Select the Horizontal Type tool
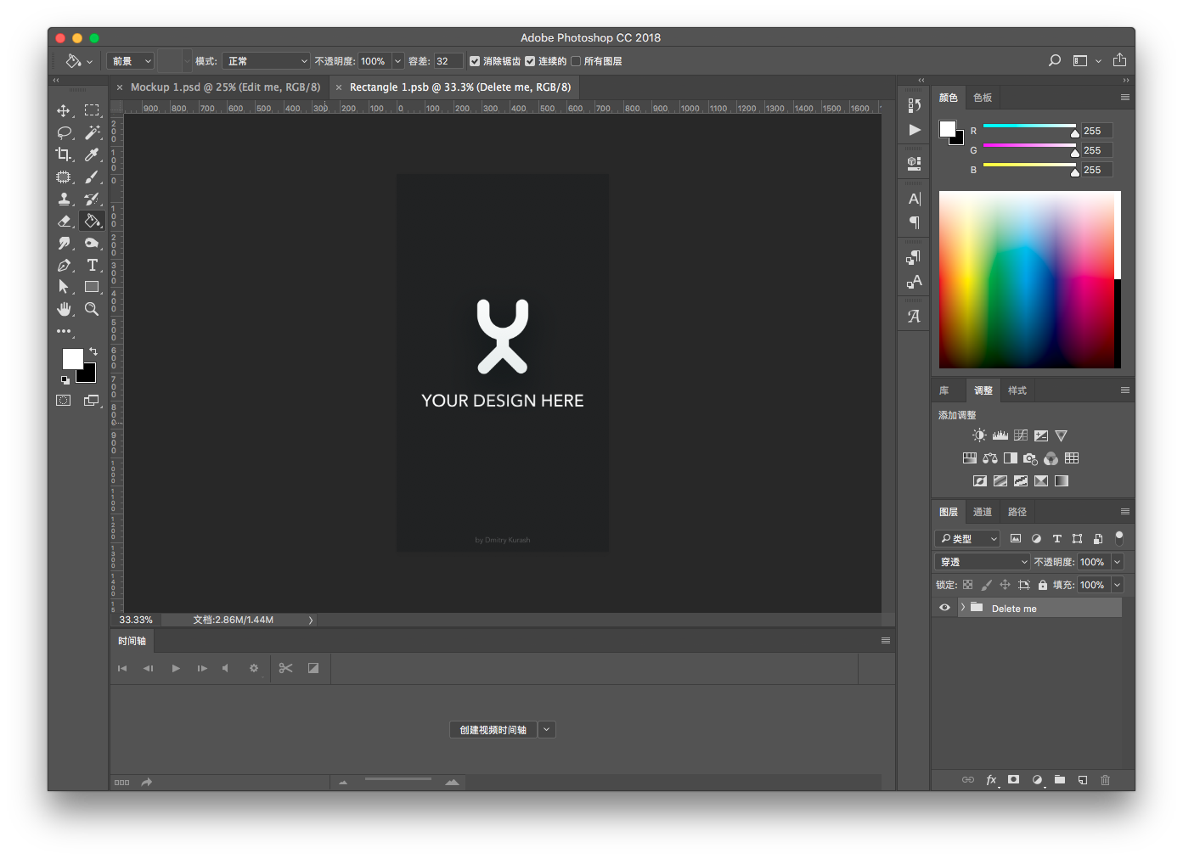 coord(92,265)
